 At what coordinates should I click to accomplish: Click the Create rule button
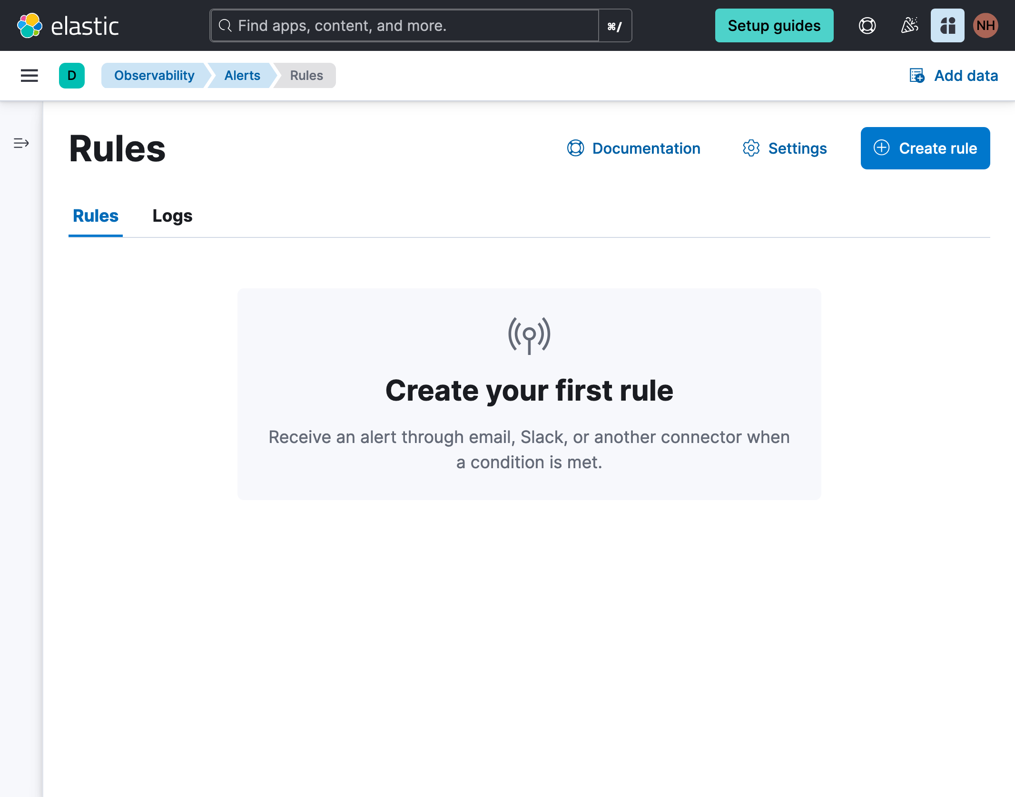926,148
